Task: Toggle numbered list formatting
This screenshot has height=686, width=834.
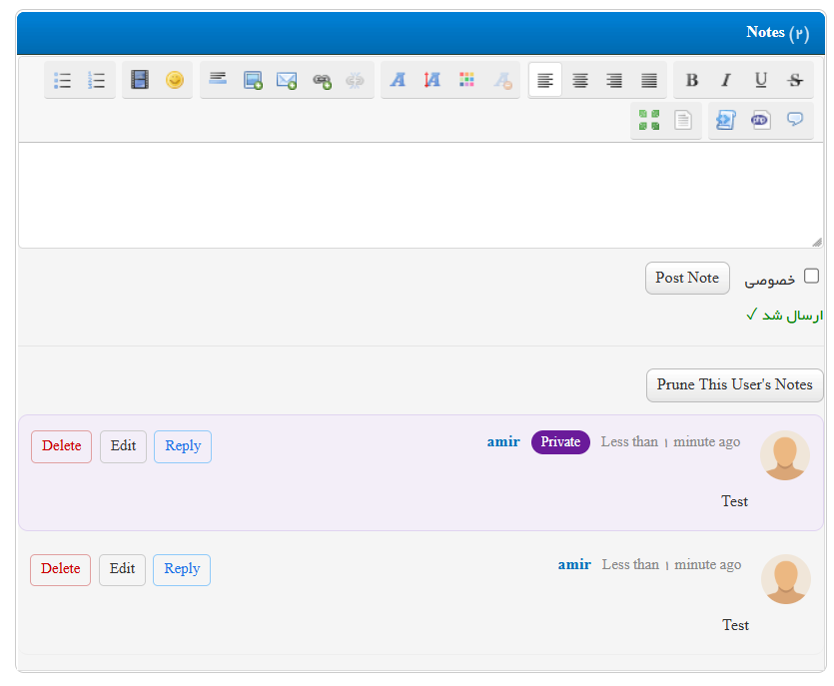Action: (96, 80)
